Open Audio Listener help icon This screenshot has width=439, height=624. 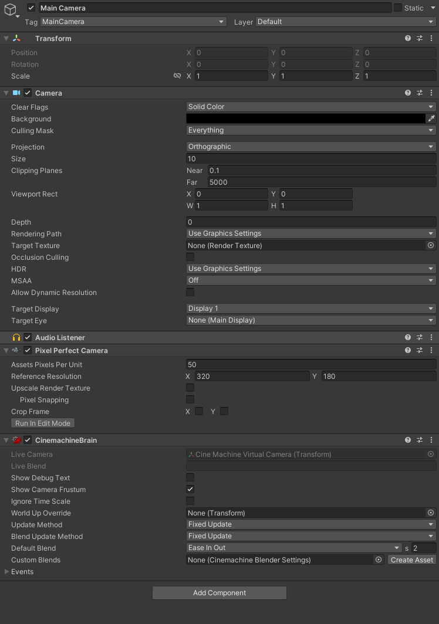click(x=407, y=337)
